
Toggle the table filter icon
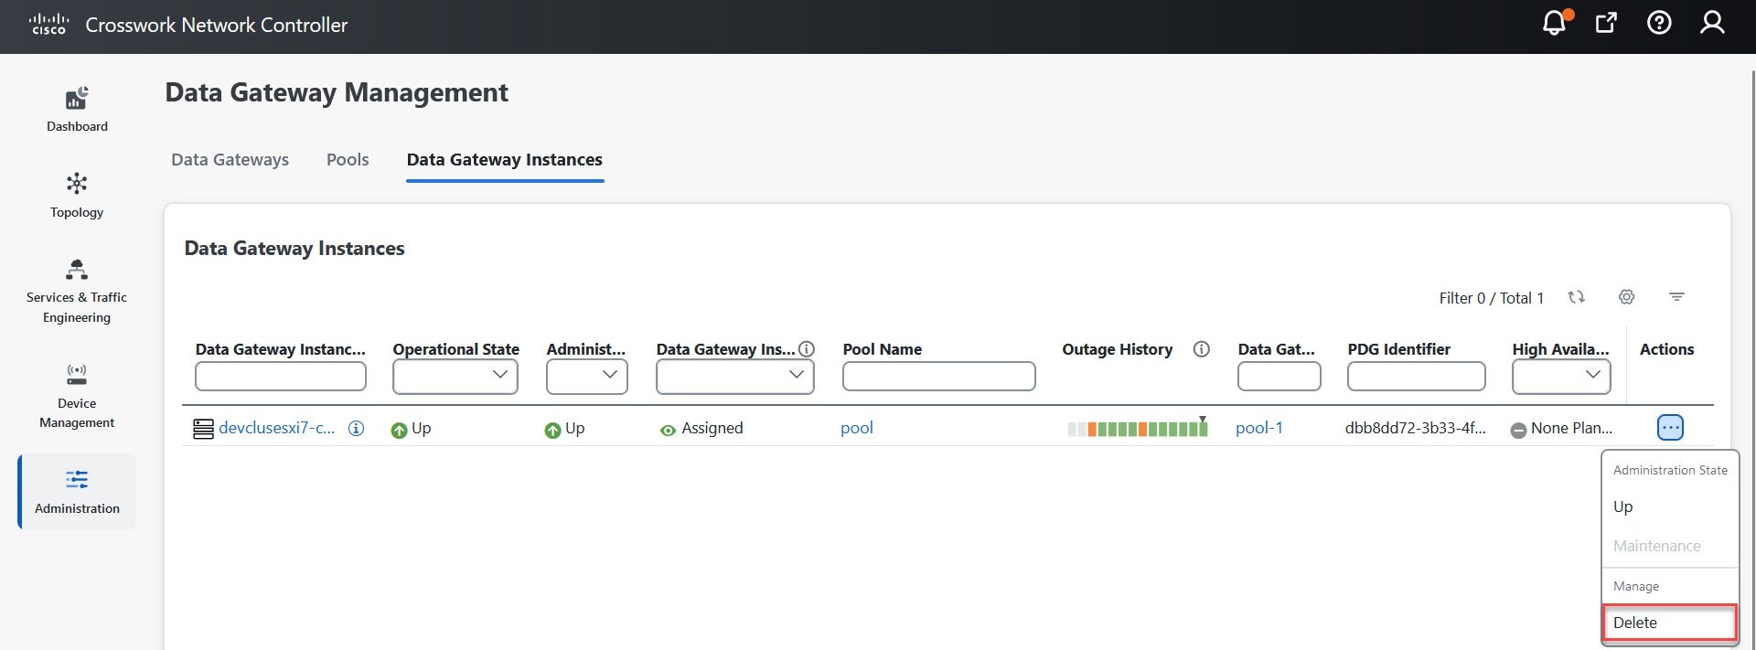click(1676, 297)
